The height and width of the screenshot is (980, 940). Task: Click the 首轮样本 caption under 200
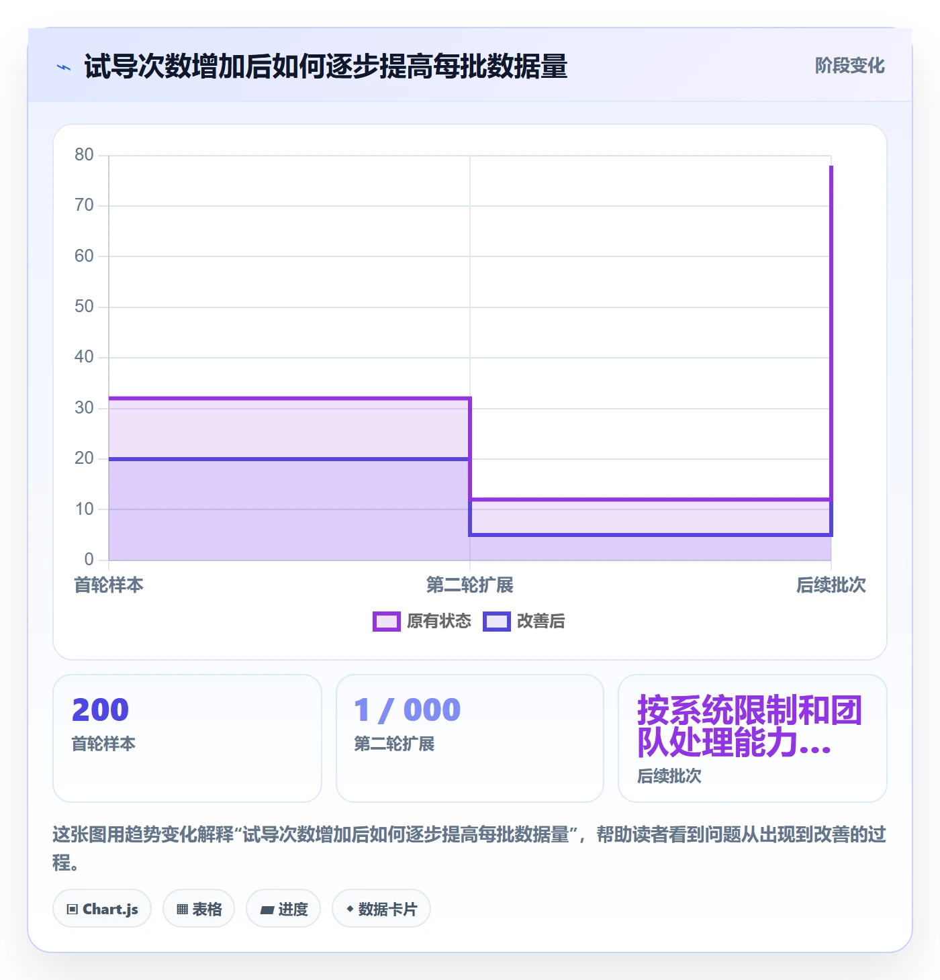pos(103,744)
